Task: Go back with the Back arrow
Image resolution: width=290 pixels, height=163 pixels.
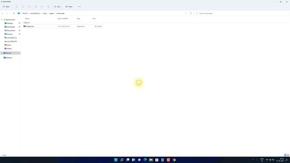Action: point(2,14)
